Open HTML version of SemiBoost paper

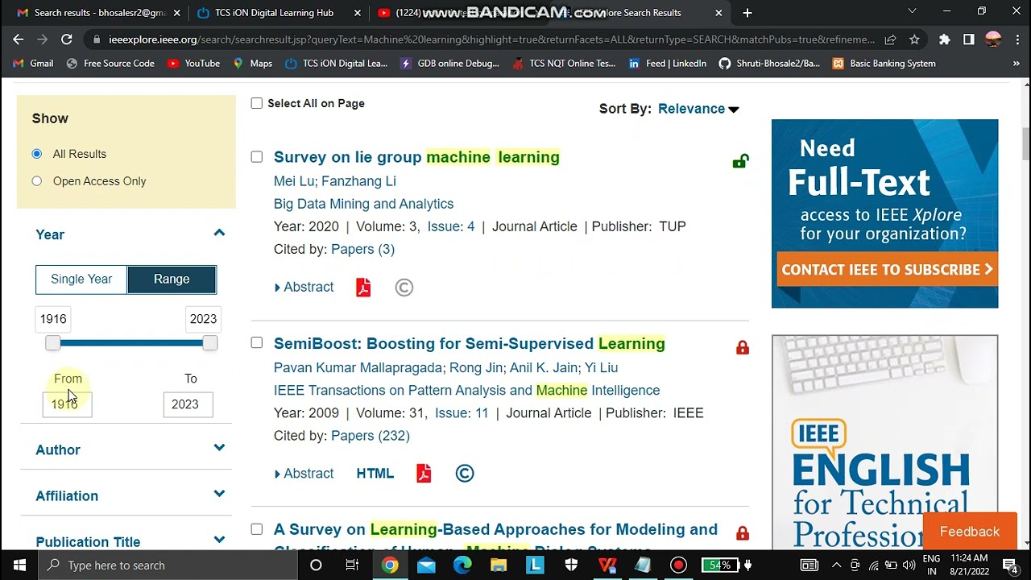(375, 474)
